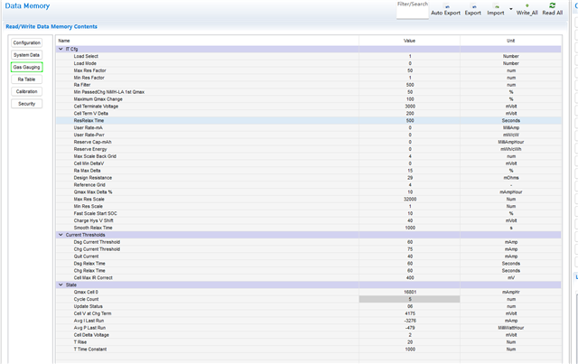Open the Security section tab
Image resolution: width=578 pixels, height=364 pixels.
pyautogui.click(x=26, y=104)
